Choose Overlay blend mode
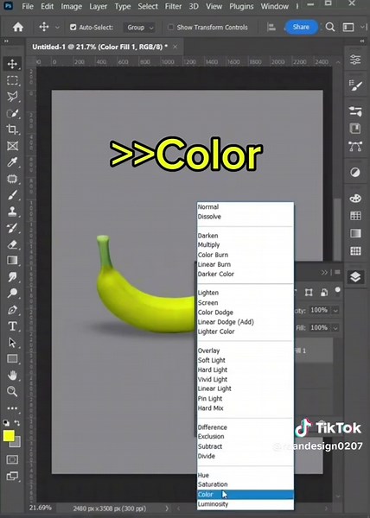Viewport: 370px width, 518px height. 245,351
